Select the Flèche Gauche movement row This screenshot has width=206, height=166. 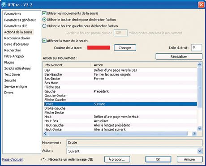tap(120, 100)
